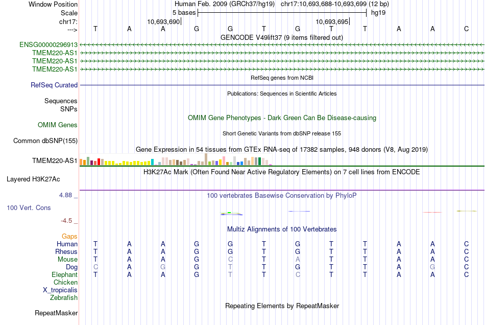Select the Common dbSNP(155) track label

[45, 141]
